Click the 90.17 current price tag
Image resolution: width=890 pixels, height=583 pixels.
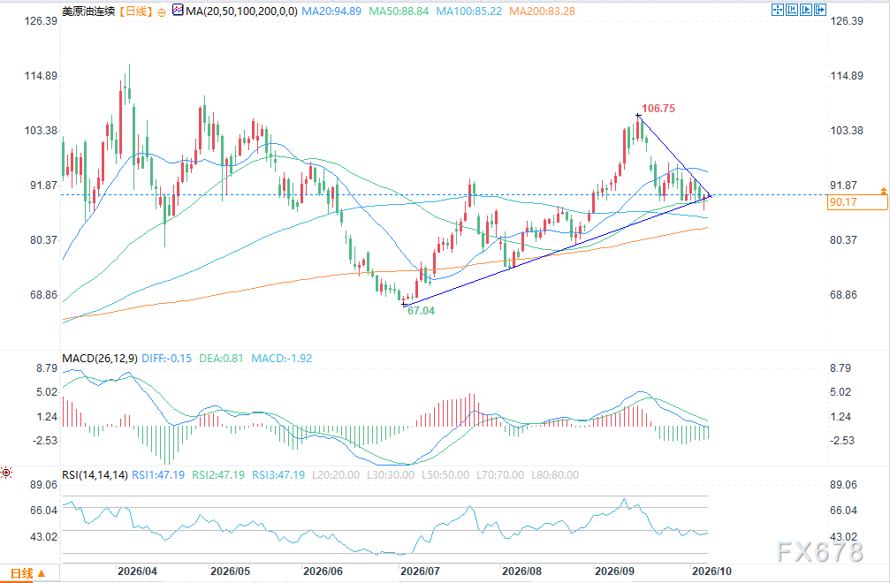(x=857, y=202)
